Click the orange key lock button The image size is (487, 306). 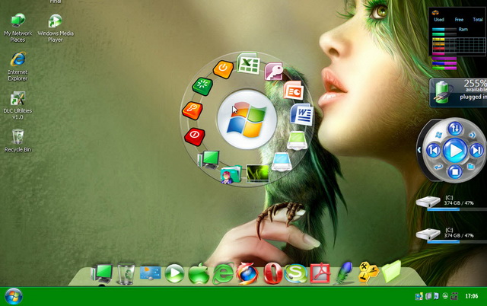click(193, 110)
